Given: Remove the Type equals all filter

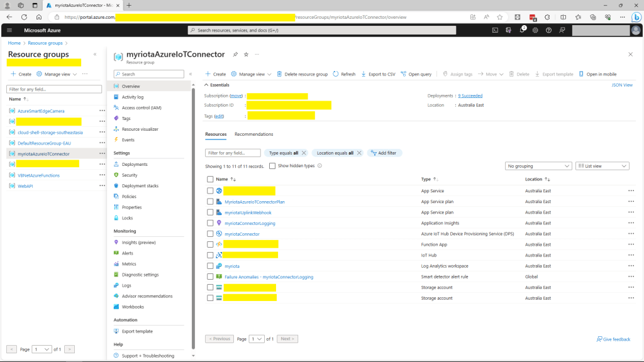Looking at the screenshot, I should click(304, 153).
